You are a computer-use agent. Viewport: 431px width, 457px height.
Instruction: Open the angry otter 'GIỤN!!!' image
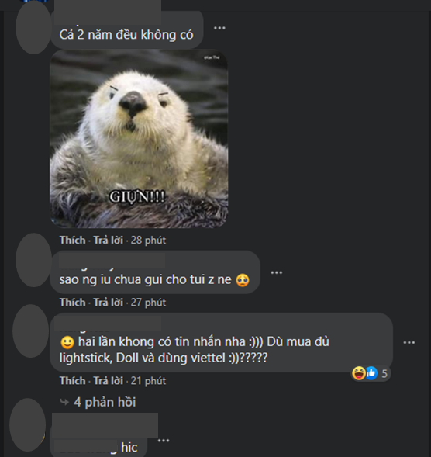pyautogui.click(x=139, y=139)
